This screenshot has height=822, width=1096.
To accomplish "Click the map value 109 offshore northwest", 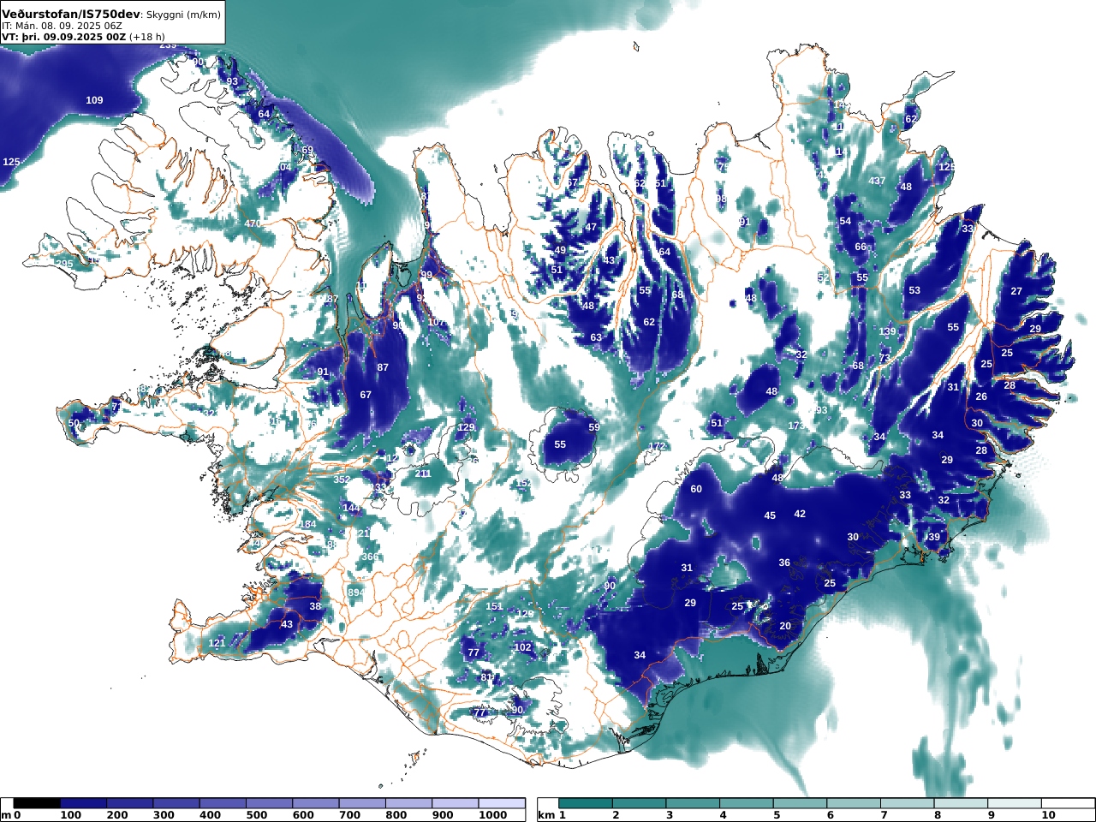I will (x=94, y=100).
